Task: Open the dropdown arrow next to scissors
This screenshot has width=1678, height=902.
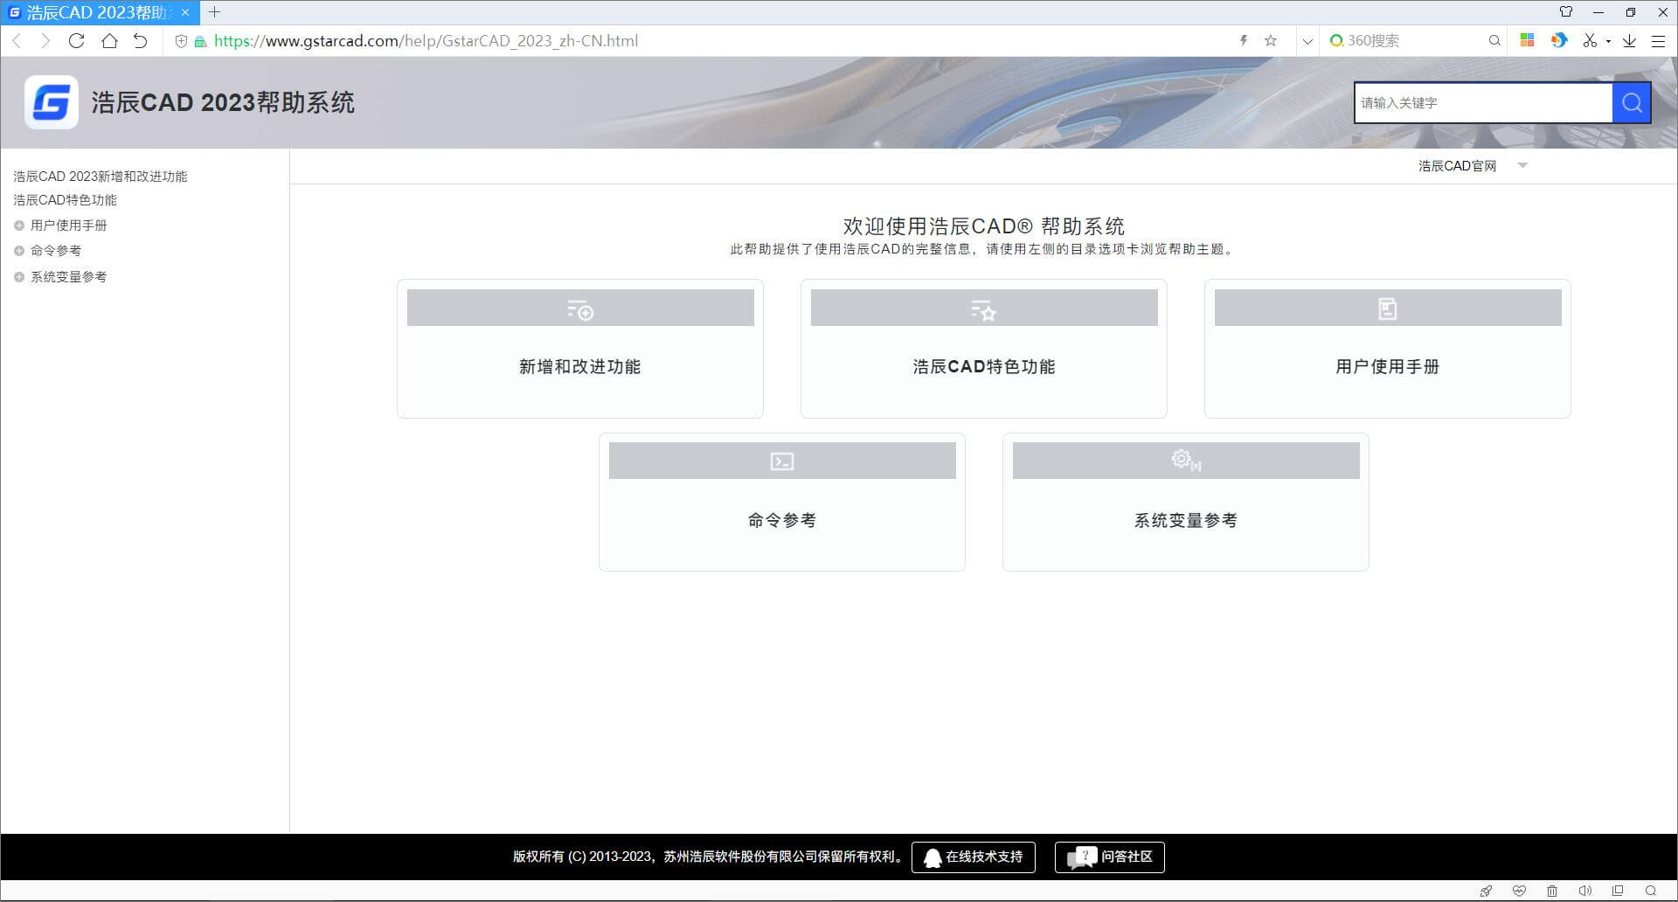Action: tap(1608, 41)
